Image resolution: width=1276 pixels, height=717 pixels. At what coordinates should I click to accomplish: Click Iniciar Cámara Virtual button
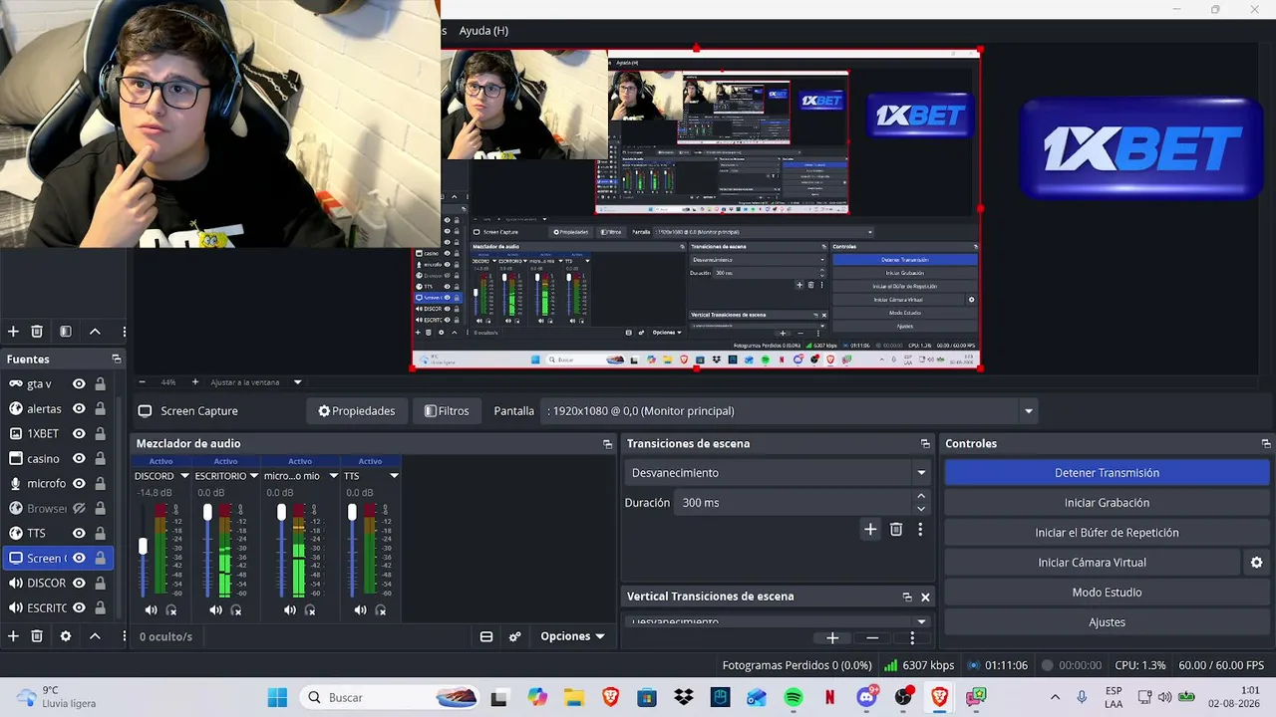coord(1092,563)
